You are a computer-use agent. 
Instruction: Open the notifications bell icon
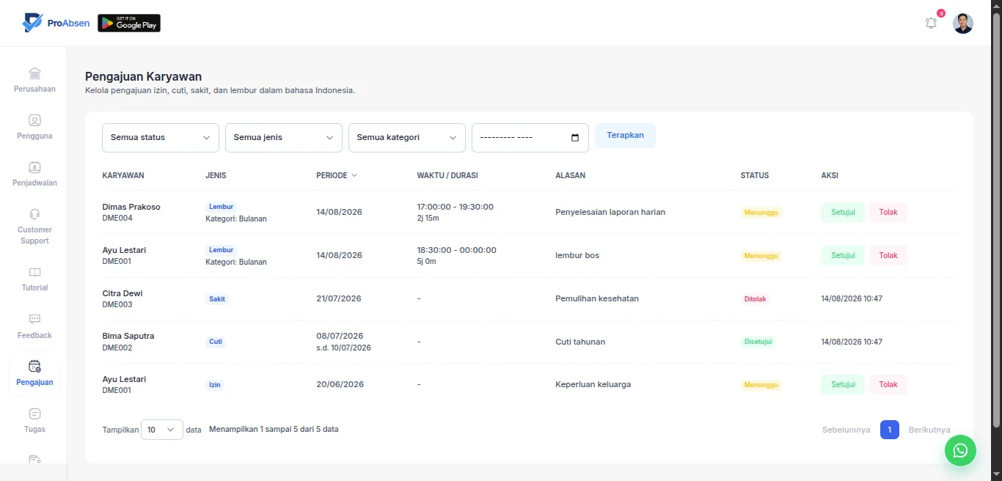931,23
